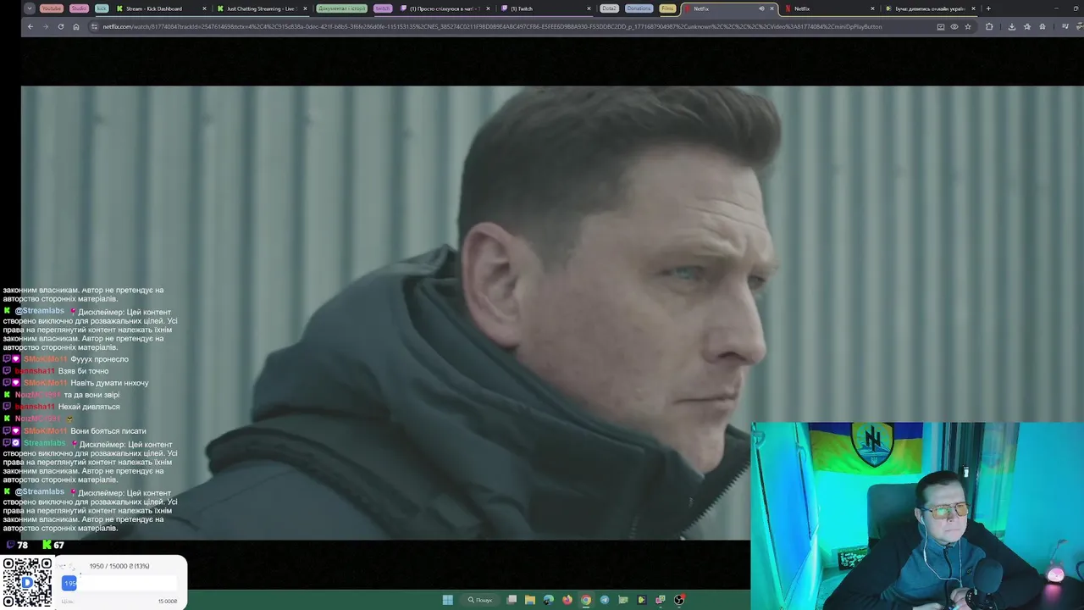Open Task View from taskbar

click(x=512, y=600)
